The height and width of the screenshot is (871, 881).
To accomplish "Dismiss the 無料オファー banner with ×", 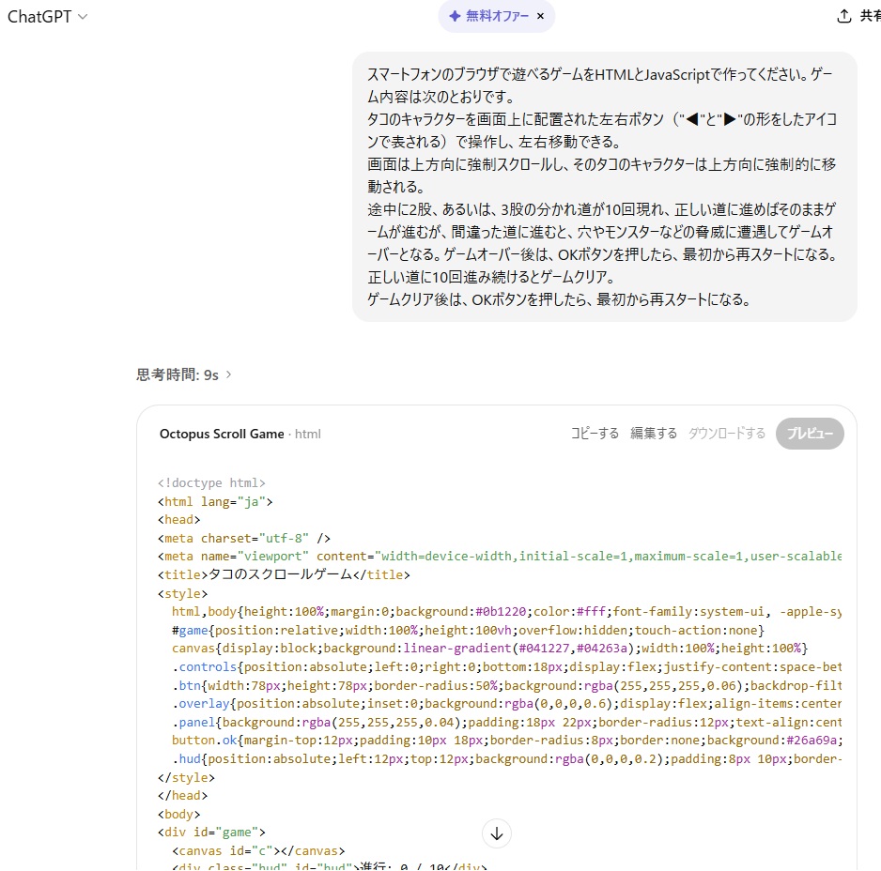I will pyautogui.click(x=540, y=16).
